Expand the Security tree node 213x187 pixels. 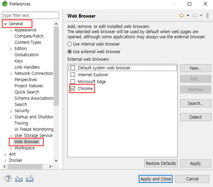[x=11, y=111]
